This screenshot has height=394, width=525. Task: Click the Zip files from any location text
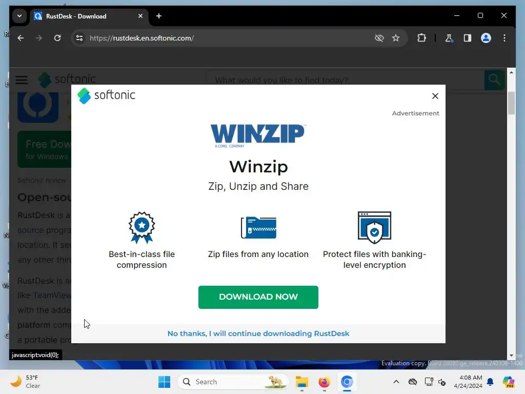pos(258,254)
